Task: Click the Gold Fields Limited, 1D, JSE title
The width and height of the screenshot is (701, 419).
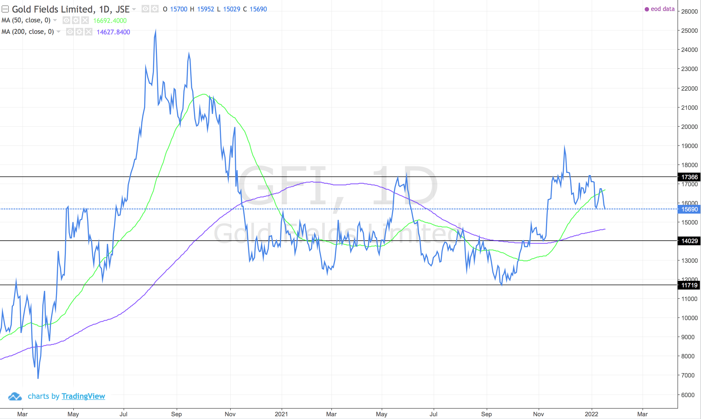Action: [71, 9]
